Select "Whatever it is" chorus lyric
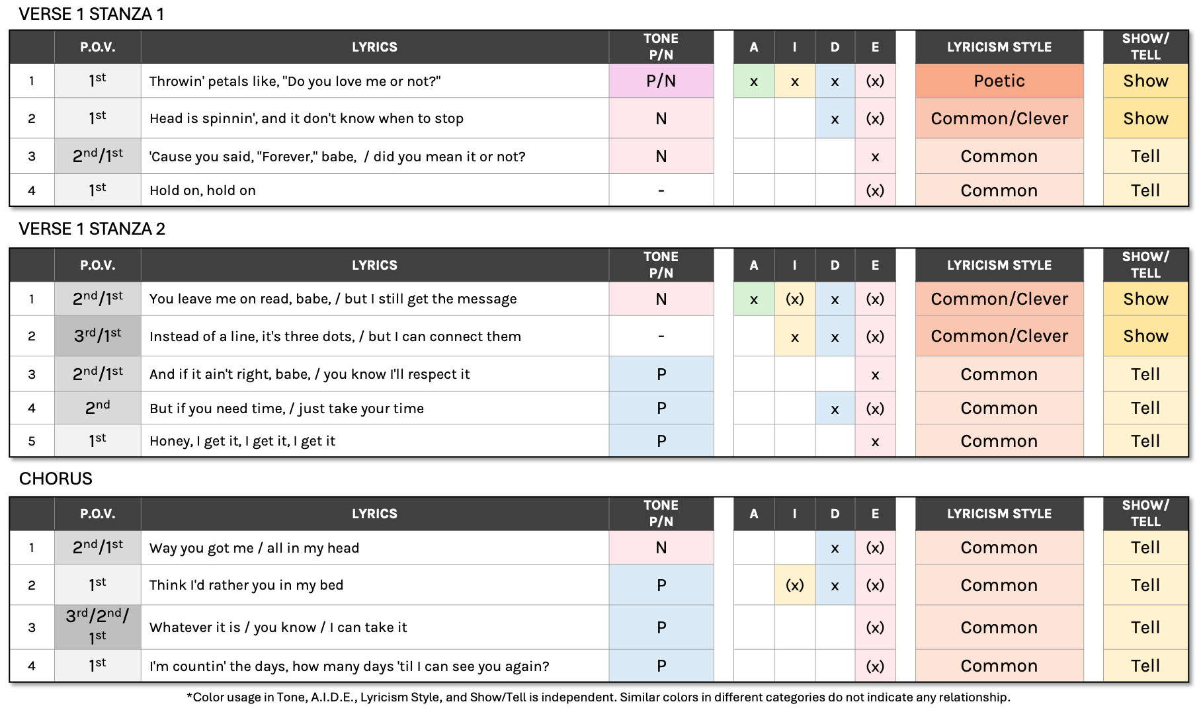Screen dimensions: 1203x708 [278, 627]
